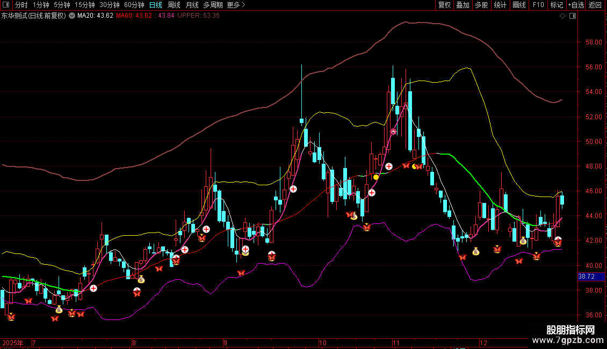Click the solid yellow dot marker

point(376,177)
